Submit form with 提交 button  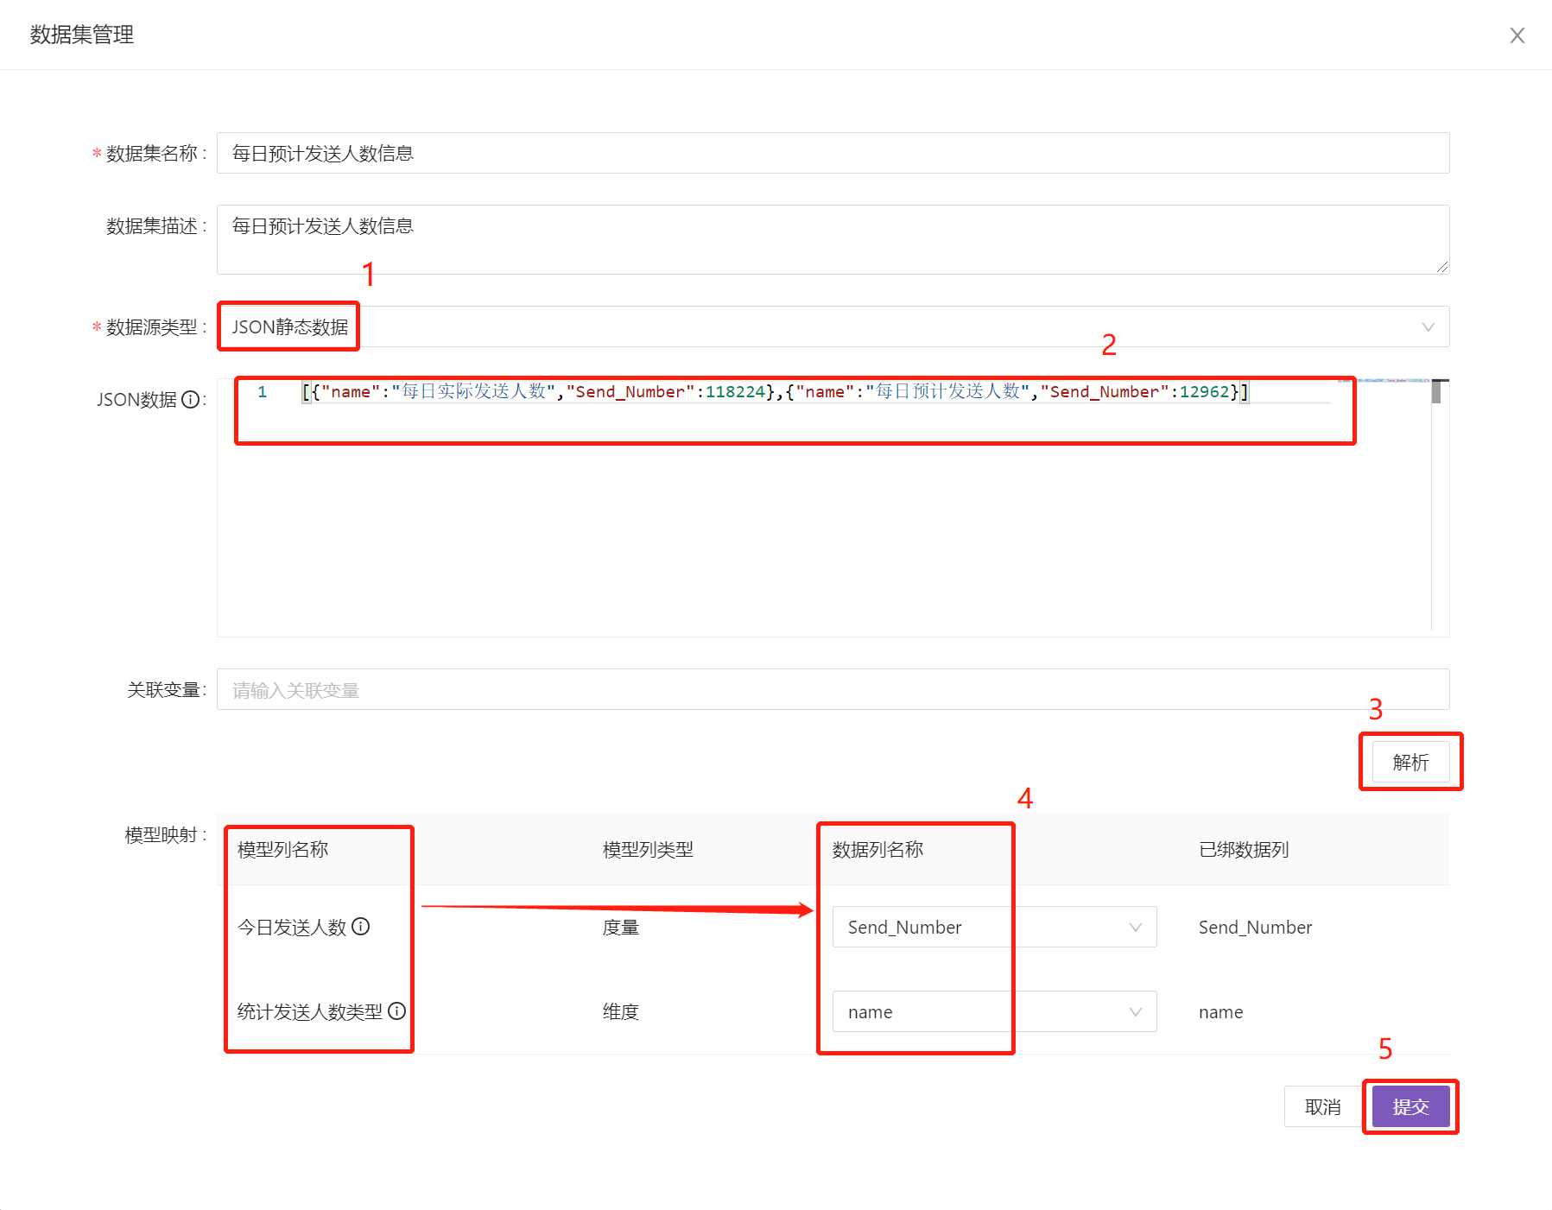click(1410, 1106)
